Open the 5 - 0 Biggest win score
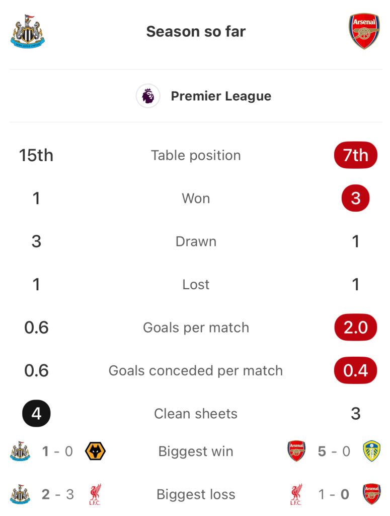This screenshot has height=516, width=390. [x=334, y=451]
